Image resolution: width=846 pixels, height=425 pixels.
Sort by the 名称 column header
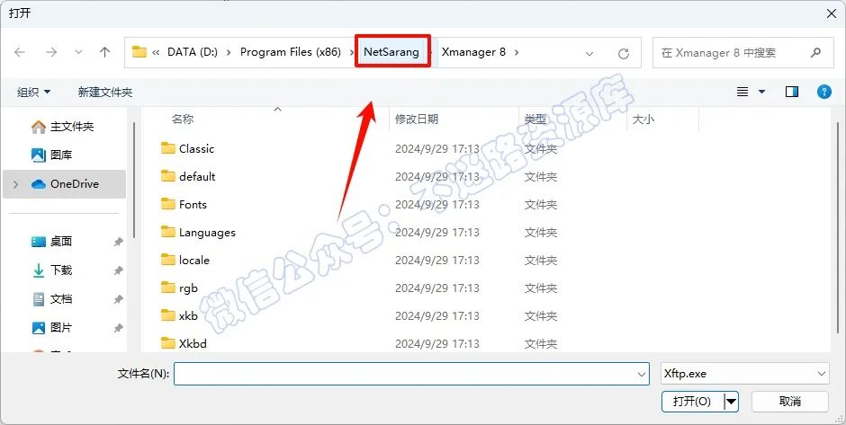coord(183,120)
